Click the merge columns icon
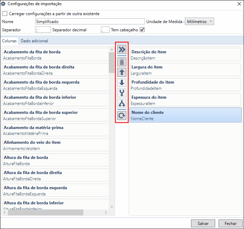244x229 pixels. click(x=122, y=93)
